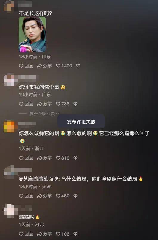Viewport: 158px width, 240px height.
Task: Open the mention @芝麻酱酱蘸面吃
Action: click(39, 179)
